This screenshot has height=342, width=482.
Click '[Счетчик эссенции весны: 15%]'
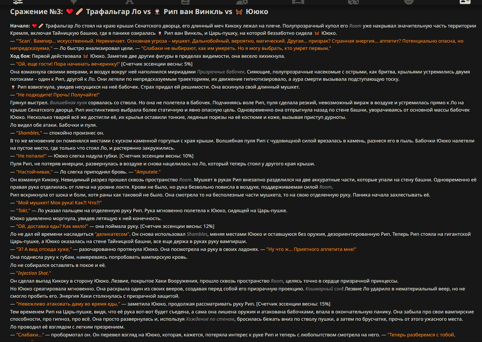pyautogui.click(x=293, y=304)
